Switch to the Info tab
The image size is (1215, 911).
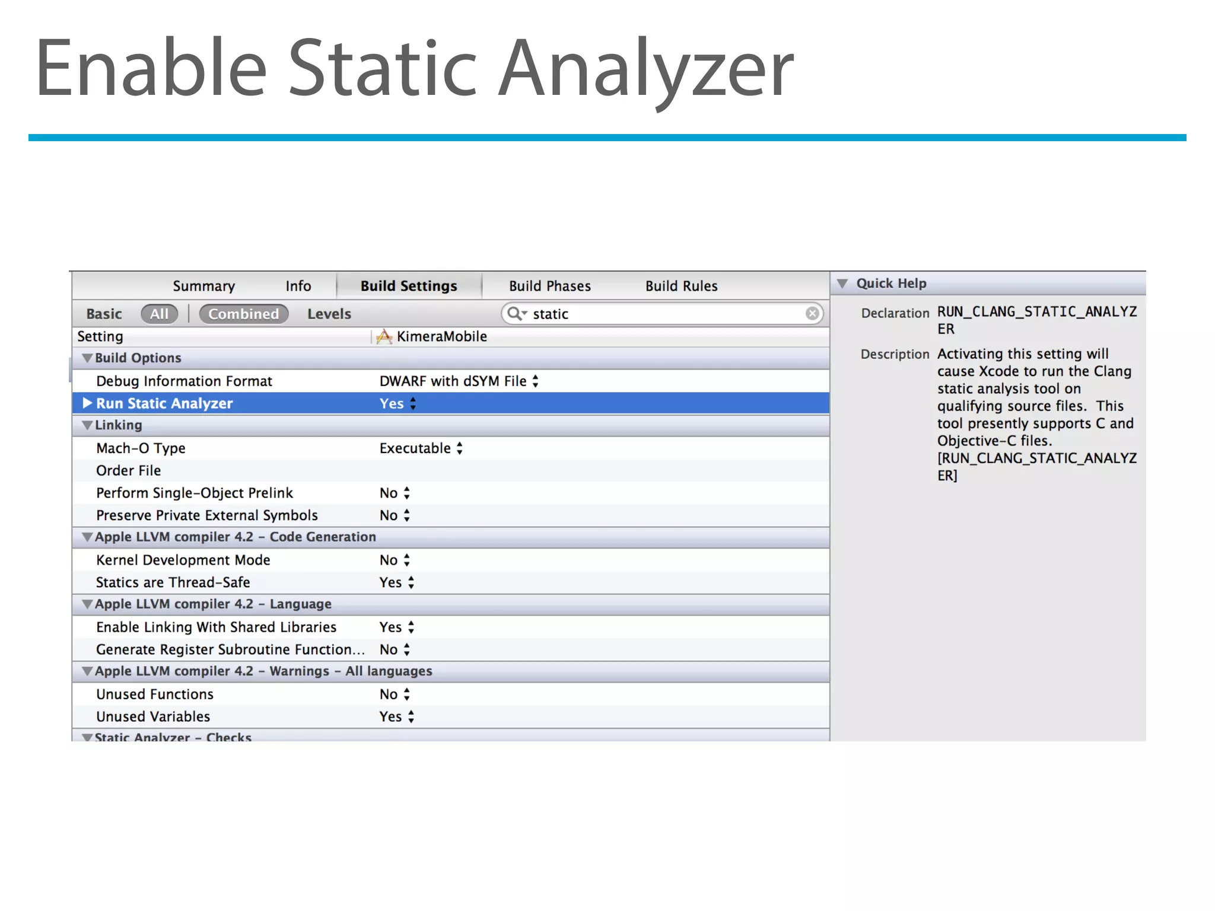[x=298, y=286]
